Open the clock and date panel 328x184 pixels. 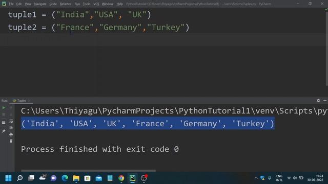click(315, 178)
